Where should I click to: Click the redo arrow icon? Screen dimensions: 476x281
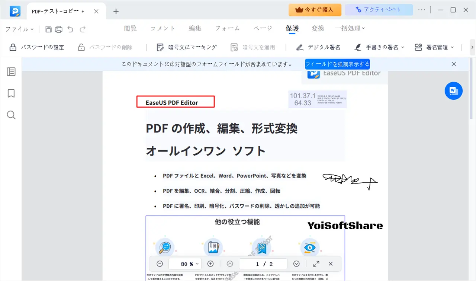coord(83,29)
